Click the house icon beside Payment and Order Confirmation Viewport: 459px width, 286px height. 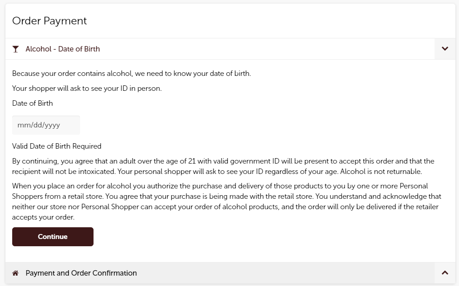click(x=15, y=273)
